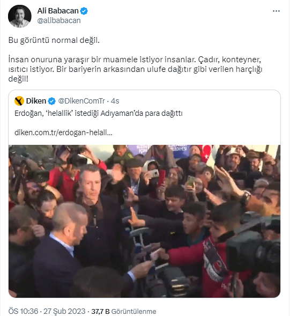Open the Diken account name
Screen dimensions: 290x316
click(36, 101)
